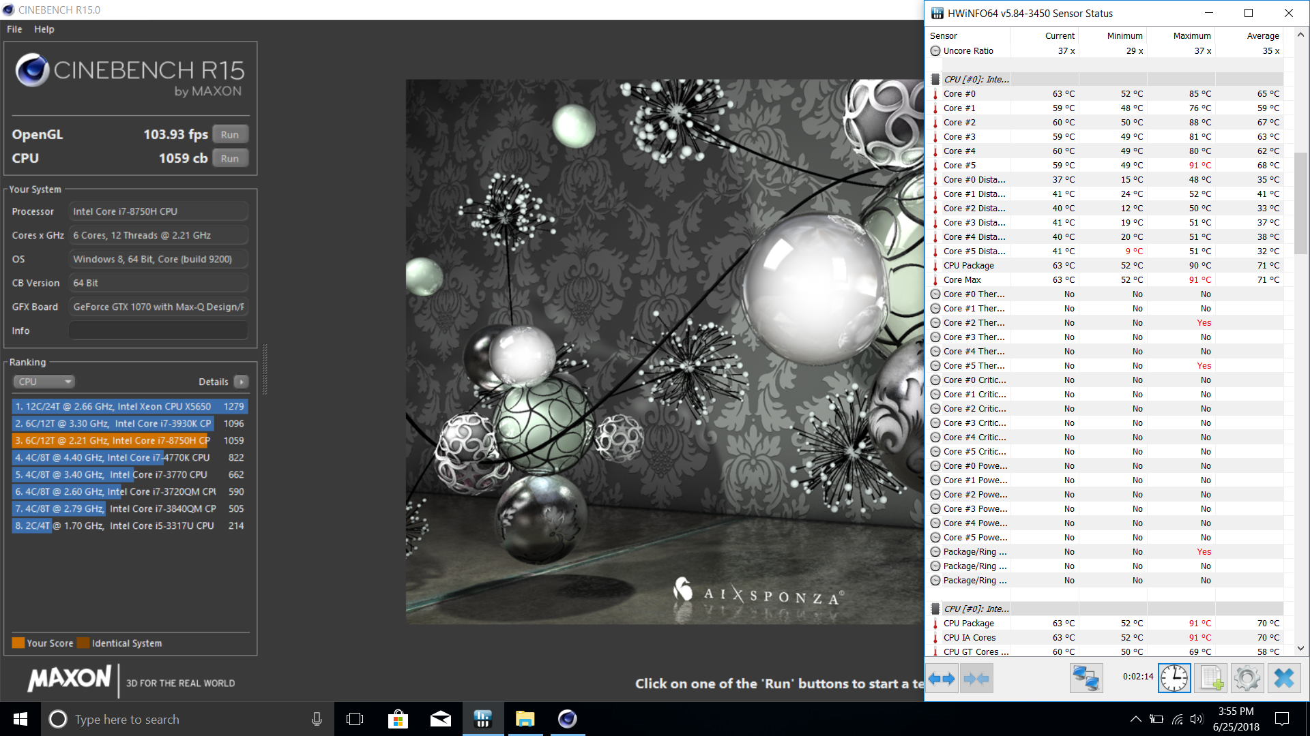
Task: Click Identical System legend swatch
Action: [x=83, y=643]
